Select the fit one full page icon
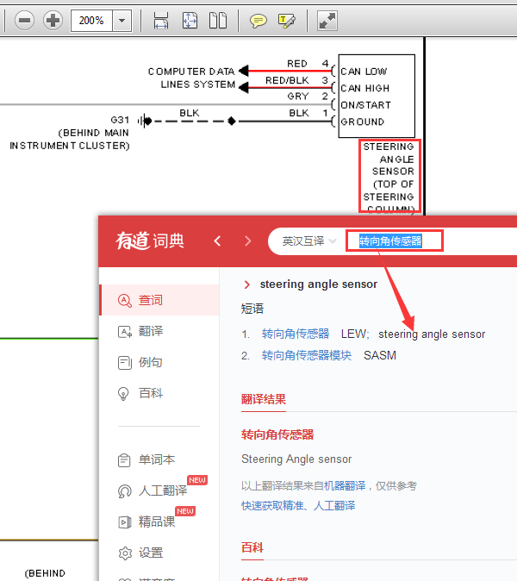 pos(190,20)
